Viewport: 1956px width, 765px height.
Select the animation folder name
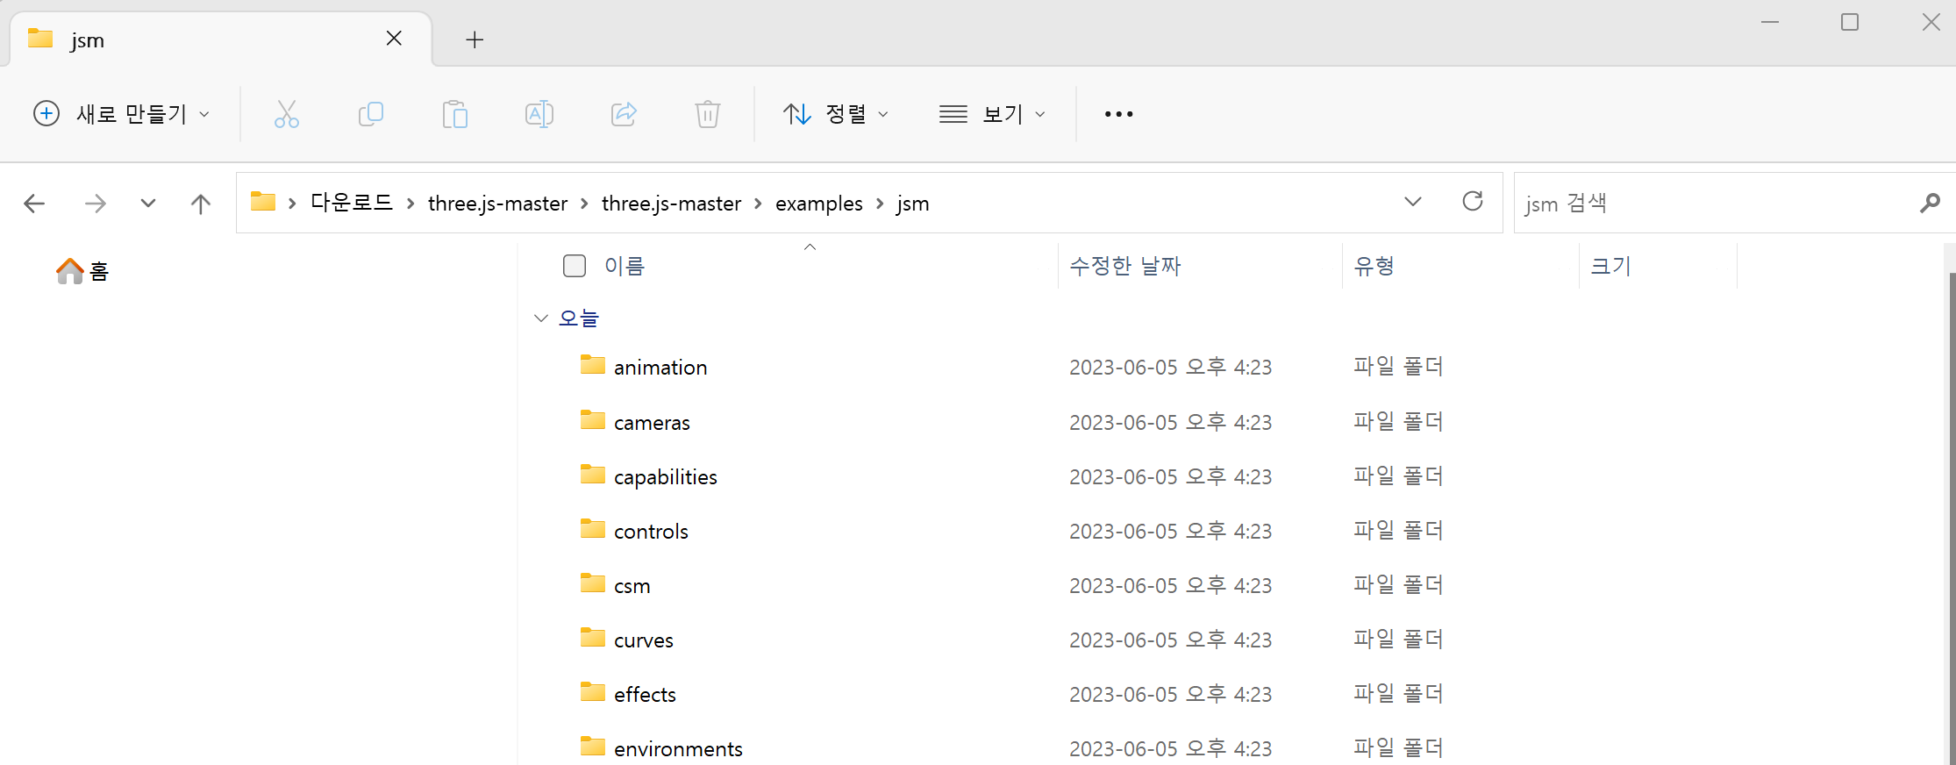[660, 368]
